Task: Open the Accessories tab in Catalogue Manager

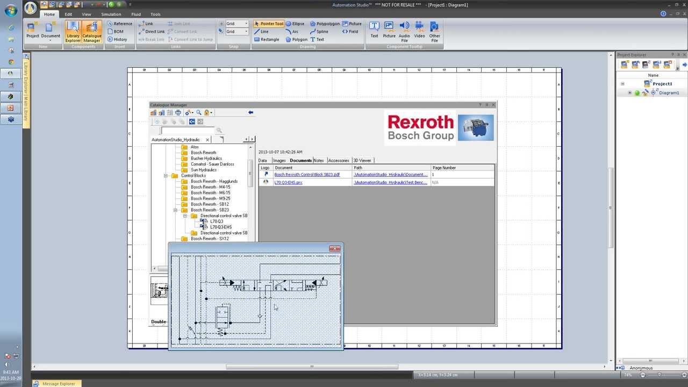Action: click(339, 160)
